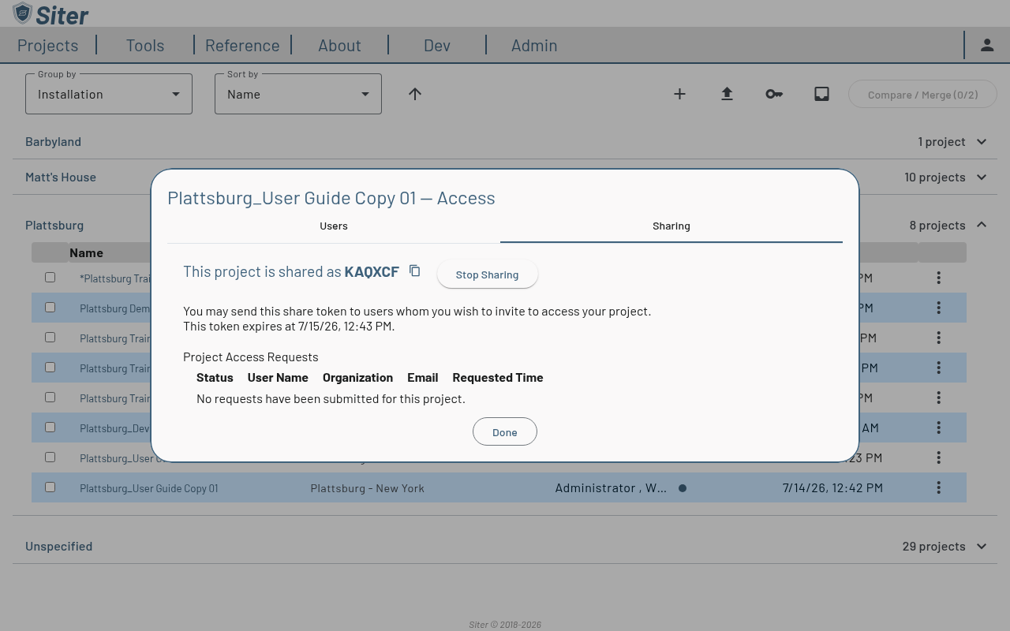The width and height of the screenshot is (1010, 631).
Task: Click the Plattsburg group name
Action: click(54, 225)
